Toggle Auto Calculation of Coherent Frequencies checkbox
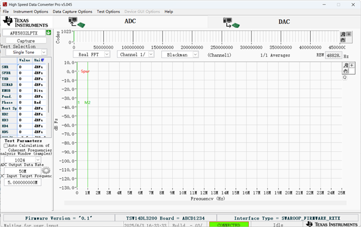The height and width of the screenshot is (227, 361). click(6, 146)
